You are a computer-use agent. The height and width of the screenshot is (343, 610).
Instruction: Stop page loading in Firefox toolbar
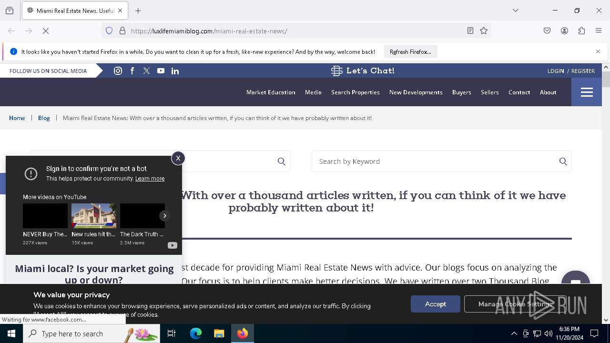[x=46, y=31]
